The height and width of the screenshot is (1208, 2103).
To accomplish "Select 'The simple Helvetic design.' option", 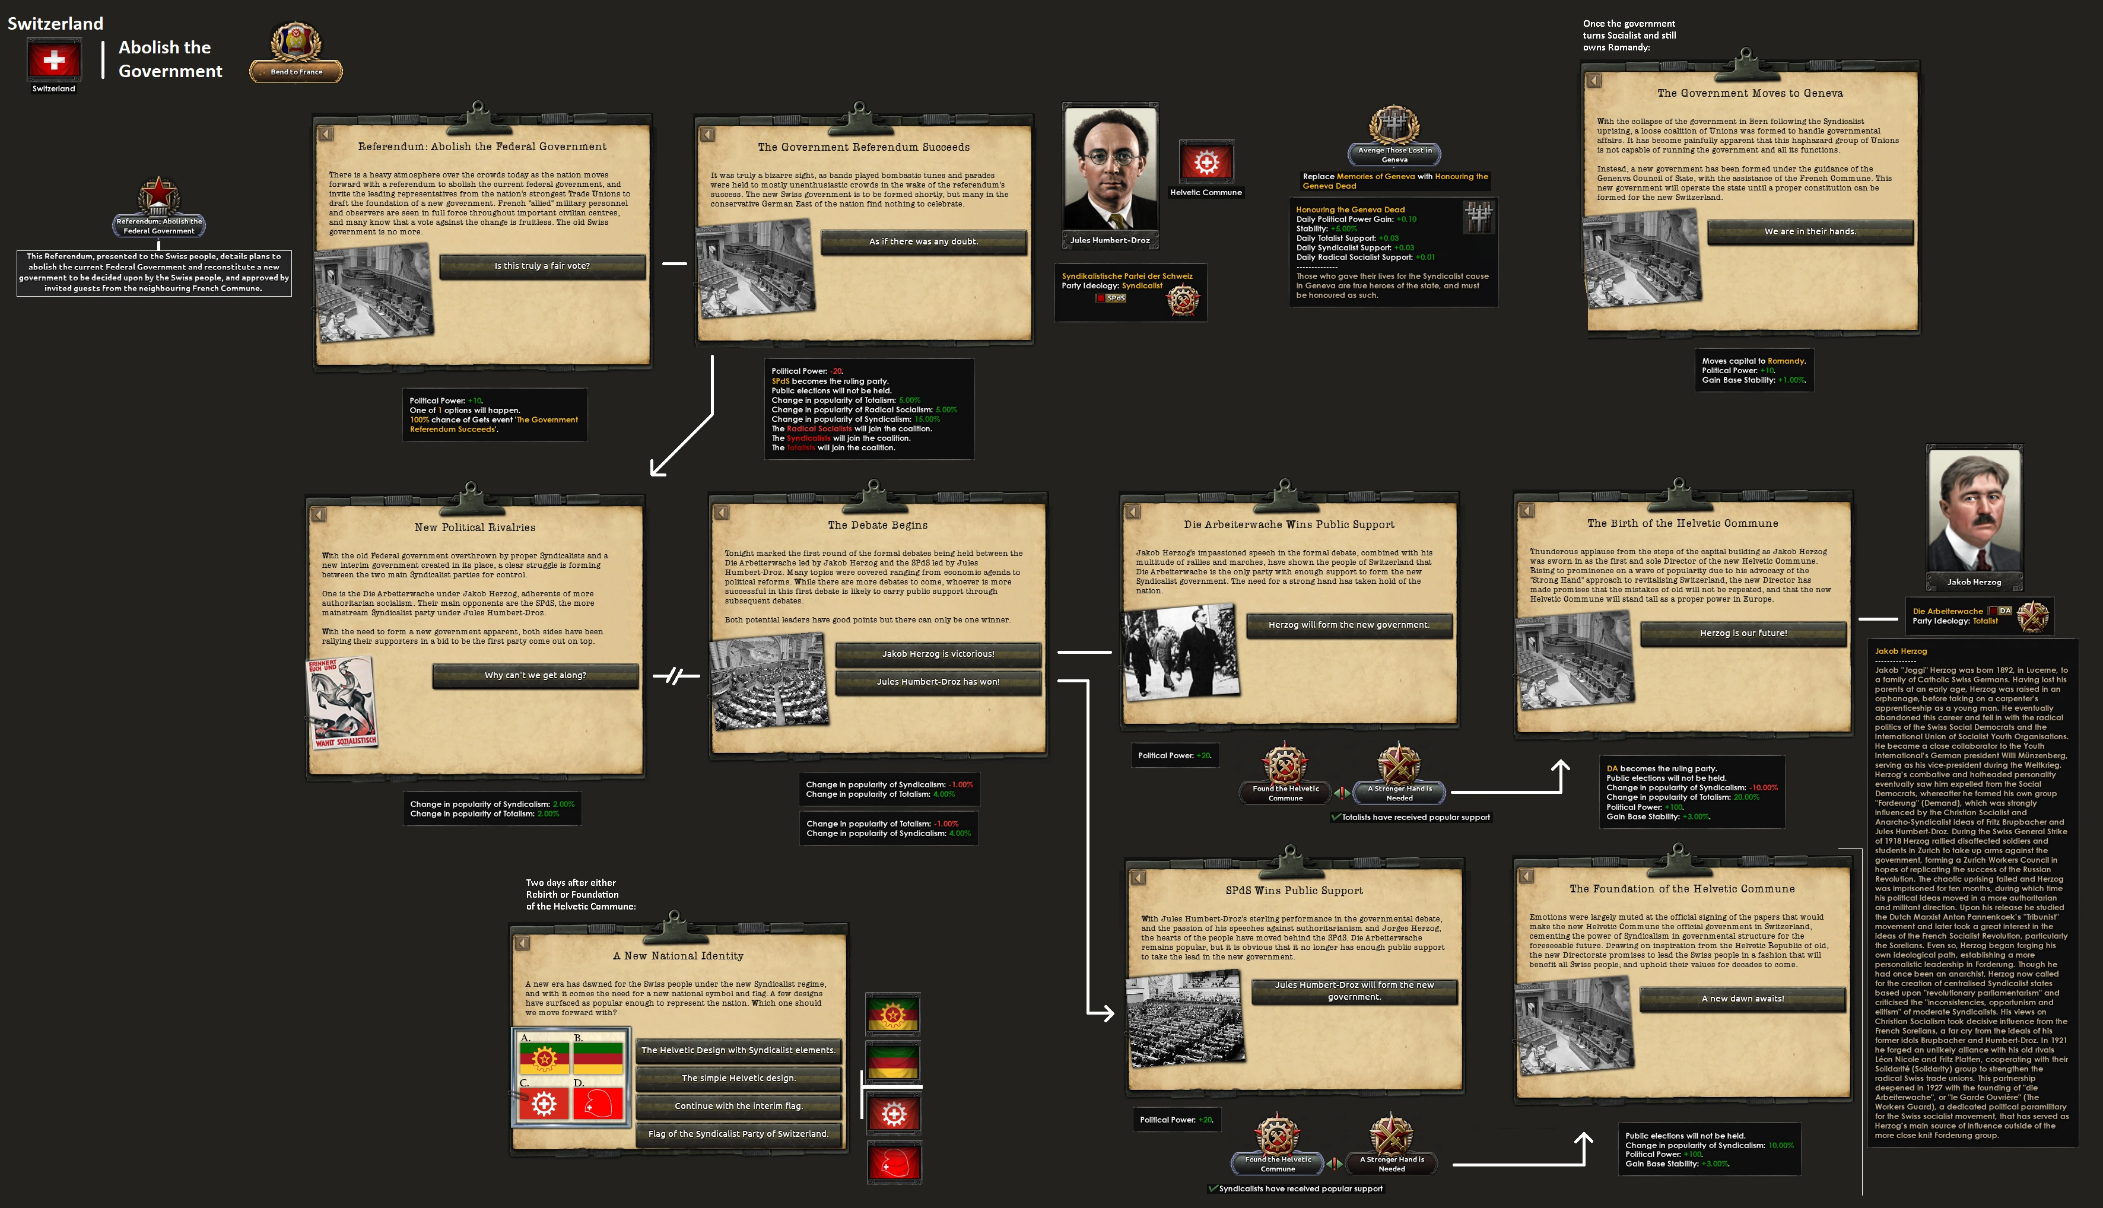I will click(x=738, y=1077).
